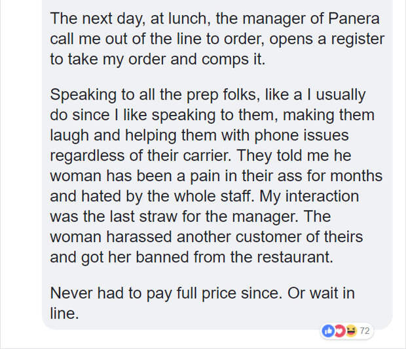The width and height of the screenshot is (406, 349).
Task: Click the text "Speaking to all the prep folks"
Action: coord(155,94)
